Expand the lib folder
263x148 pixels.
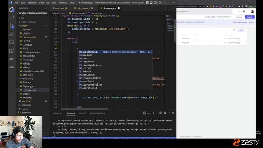tap(33, 18)
